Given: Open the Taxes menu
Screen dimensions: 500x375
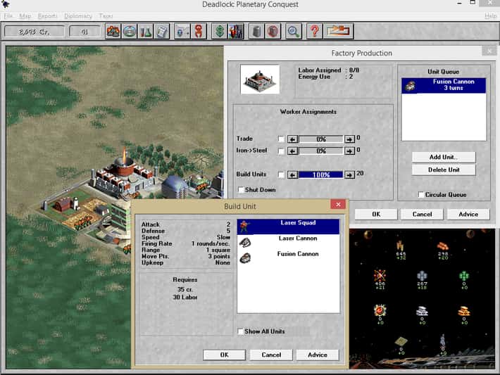Looking at the screenshot, I should point(106,15).
